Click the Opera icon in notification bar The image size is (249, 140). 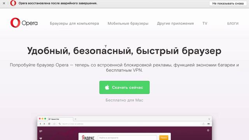[x=13, y=3]
